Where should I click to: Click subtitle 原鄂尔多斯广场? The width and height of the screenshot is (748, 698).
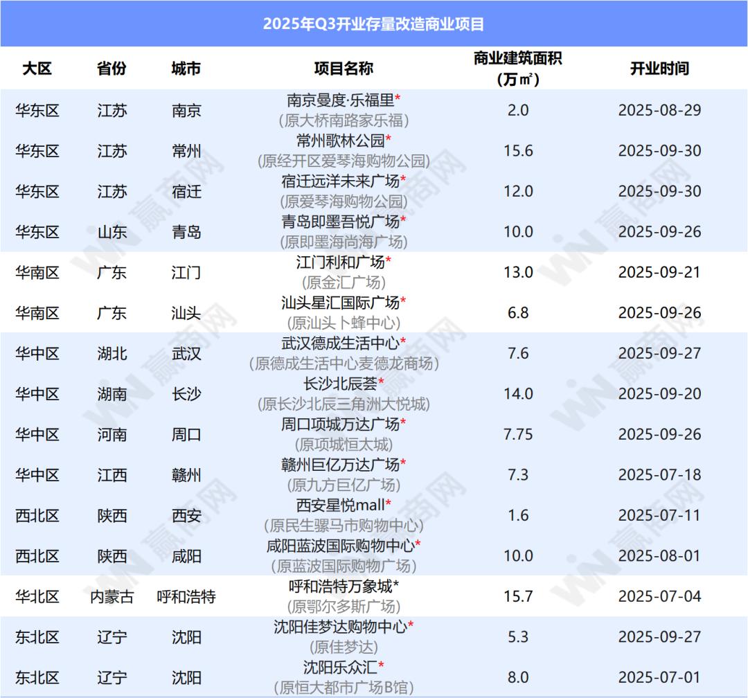point(344,607)
